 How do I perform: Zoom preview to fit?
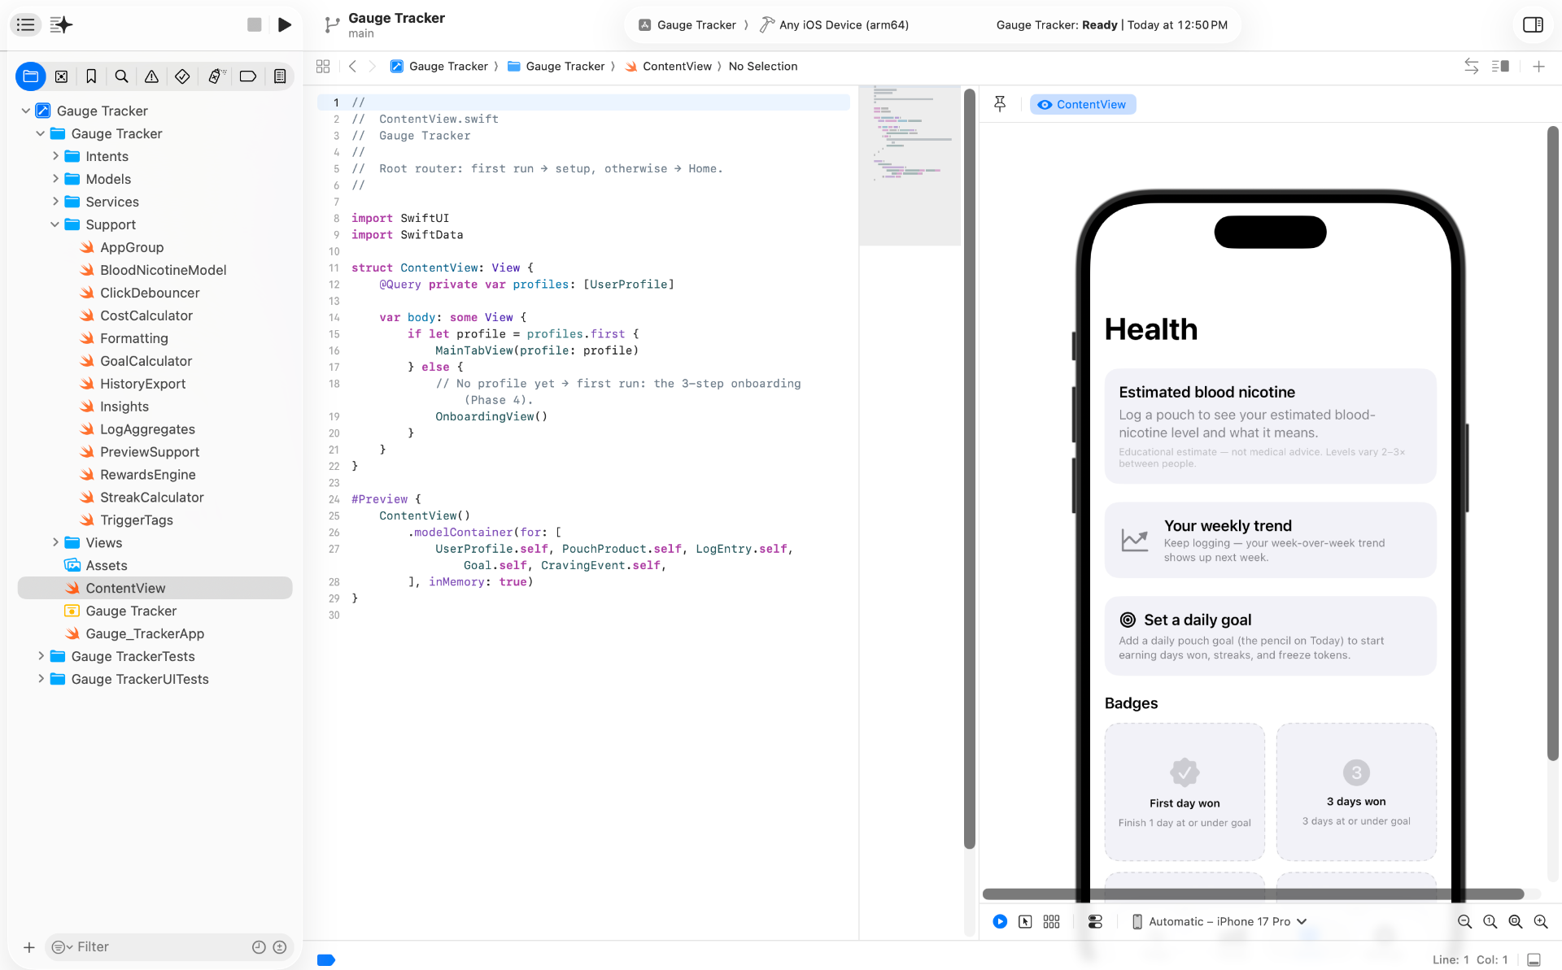(1515, 921)
